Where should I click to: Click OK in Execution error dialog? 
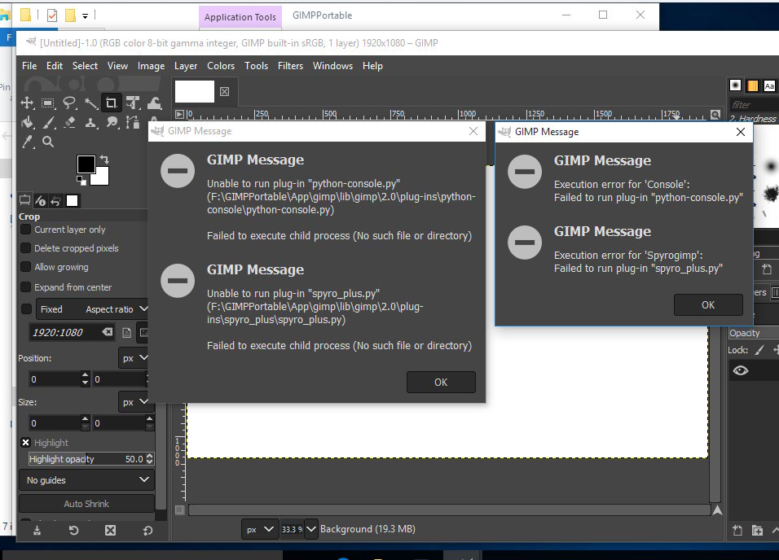tap(708, 304)
